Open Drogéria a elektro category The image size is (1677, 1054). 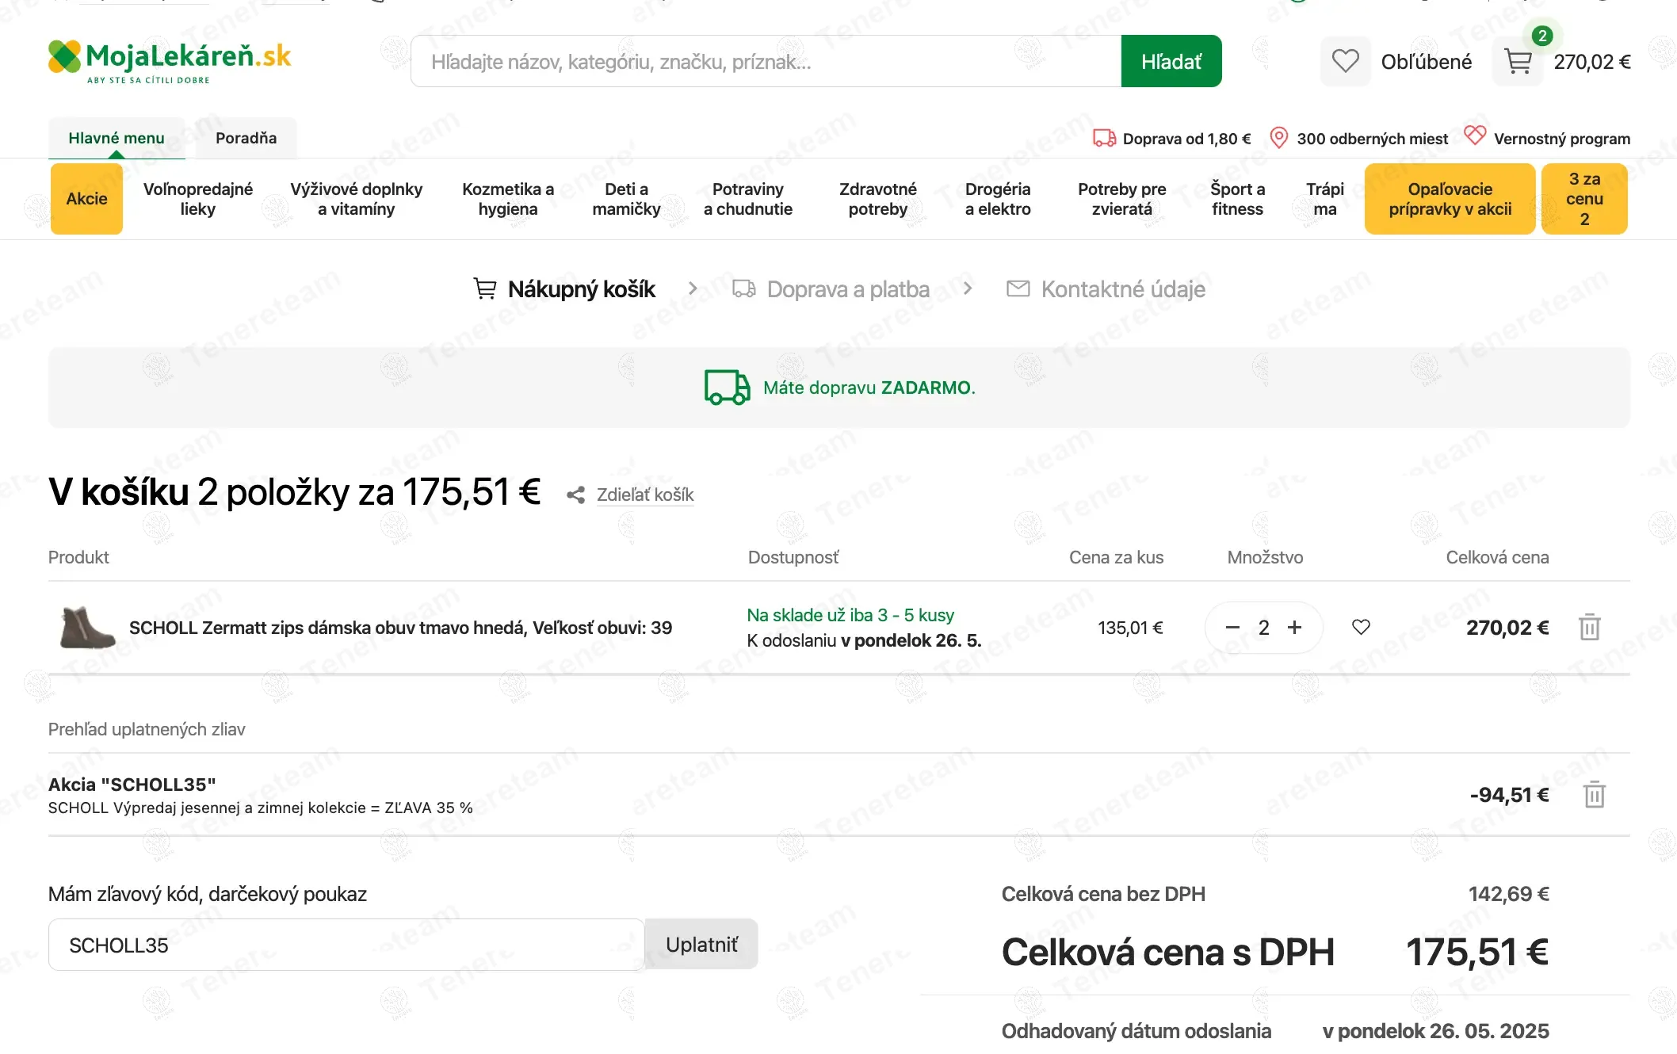pyautogui.click(x=998, y=199)
